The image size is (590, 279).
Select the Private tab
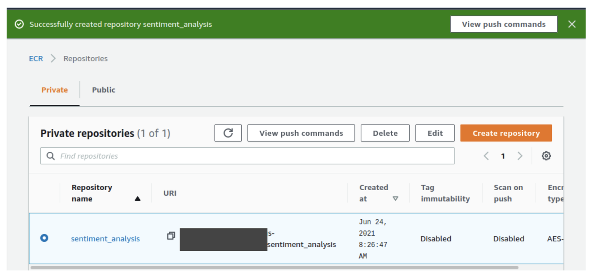click(54, 90)
